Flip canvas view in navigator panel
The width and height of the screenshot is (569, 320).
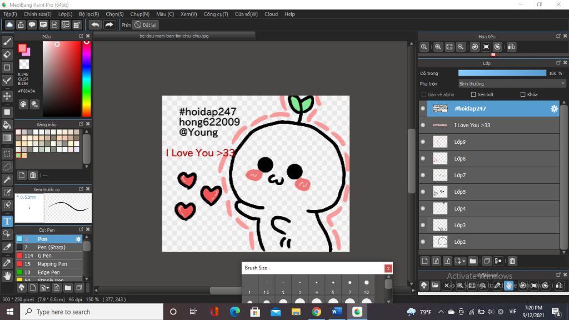[511, 47]
